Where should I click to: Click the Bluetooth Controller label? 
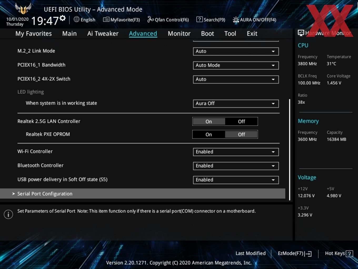(41, 165)
